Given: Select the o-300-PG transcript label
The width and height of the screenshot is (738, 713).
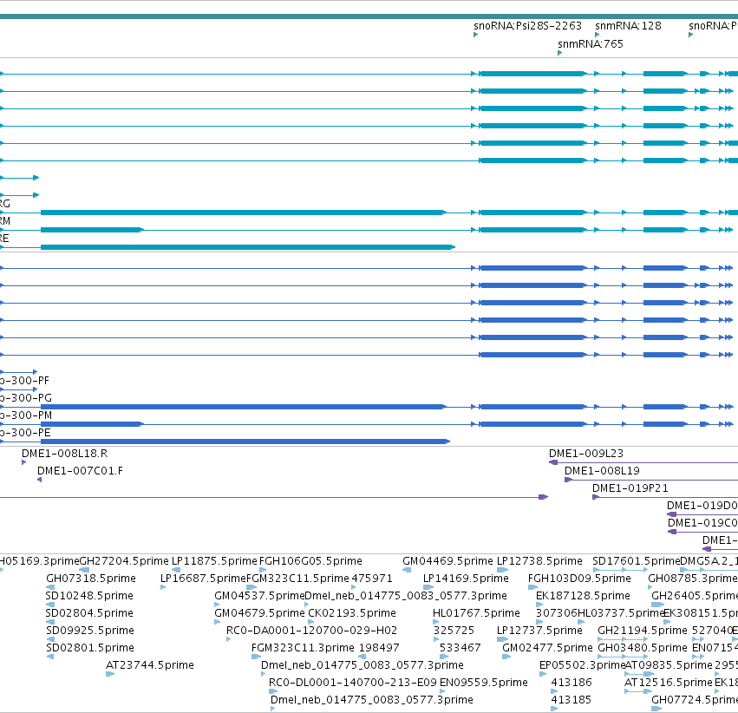Looking at the screenshot, I should point(26,398).
